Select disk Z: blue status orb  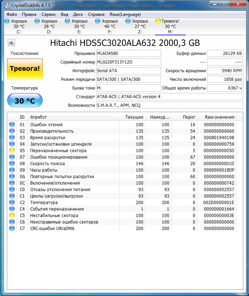pos(128,21)
